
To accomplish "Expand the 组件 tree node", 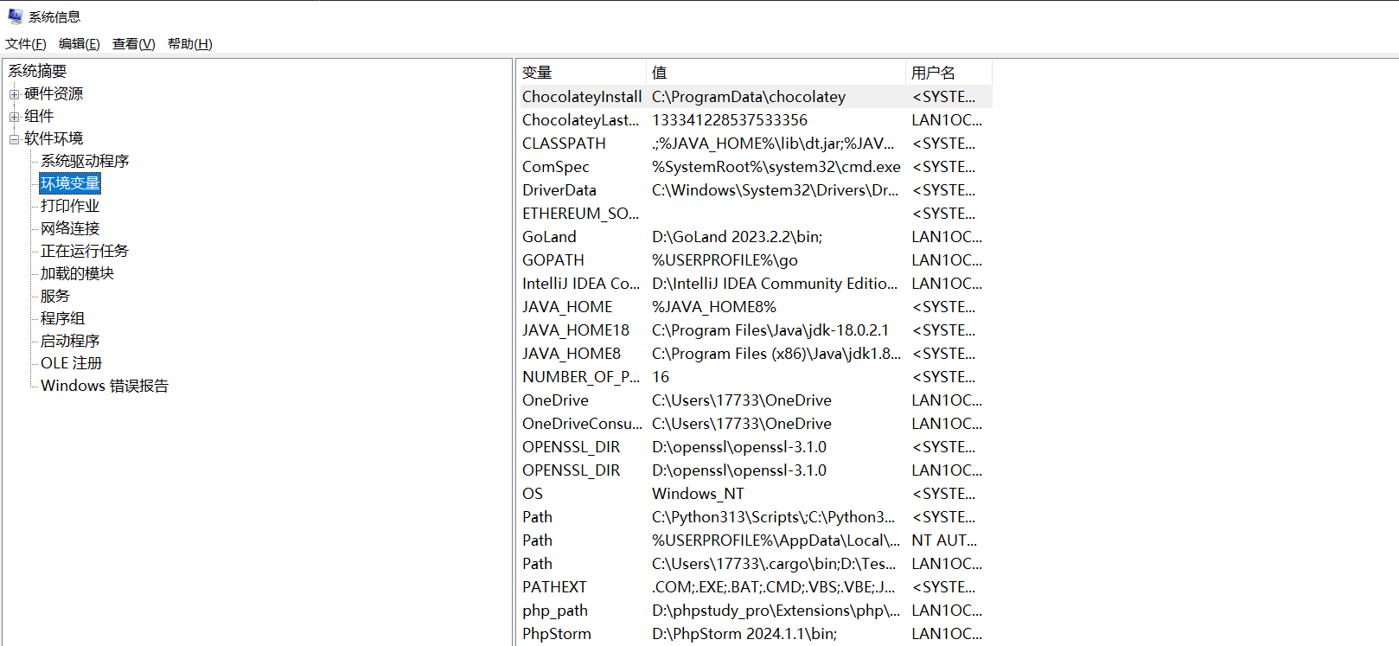I will [14, 117].
